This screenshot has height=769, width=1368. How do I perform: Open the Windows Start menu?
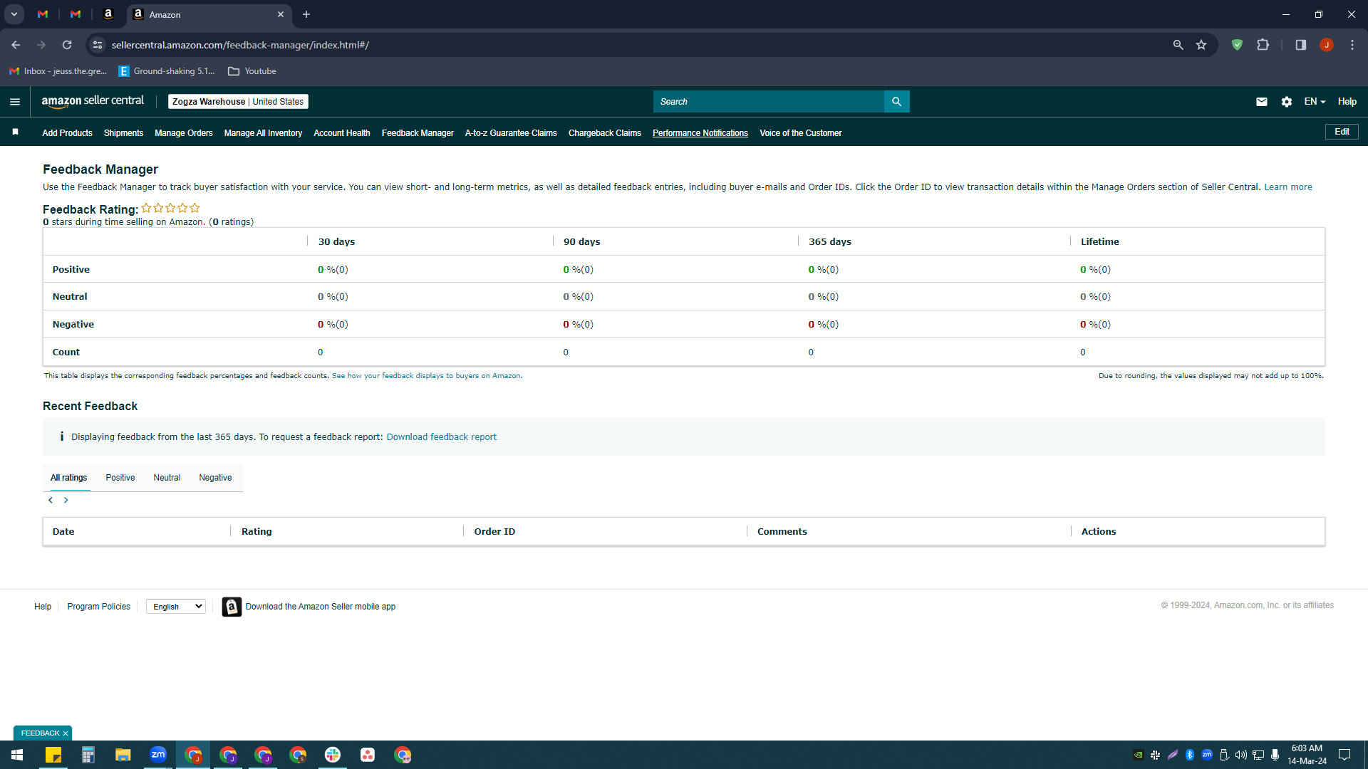click(x=17, y=755)
